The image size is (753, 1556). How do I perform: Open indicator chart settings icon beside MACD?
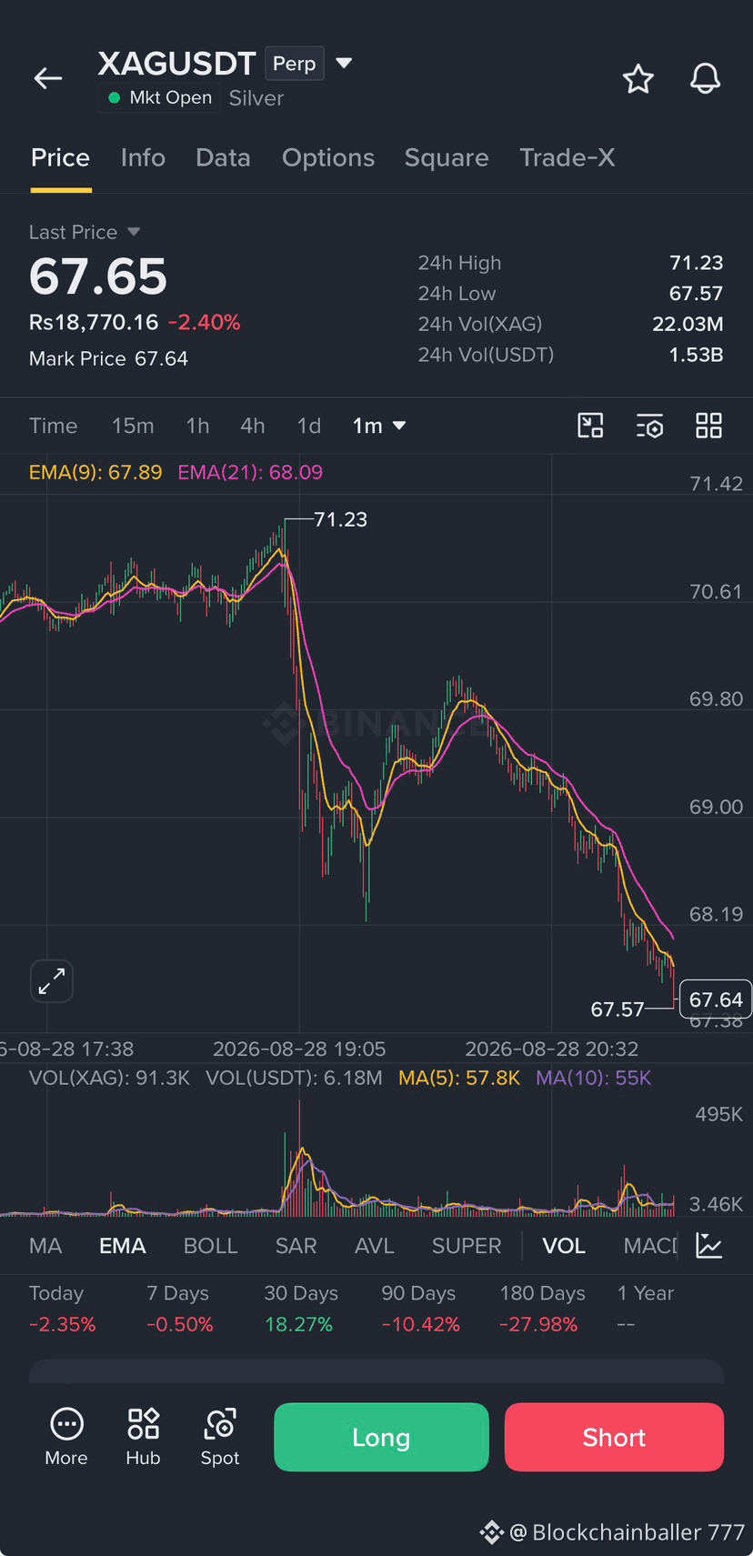pos(708,1246)
